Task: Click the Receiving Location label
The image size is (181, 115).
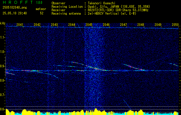Action: coord(67,7)
